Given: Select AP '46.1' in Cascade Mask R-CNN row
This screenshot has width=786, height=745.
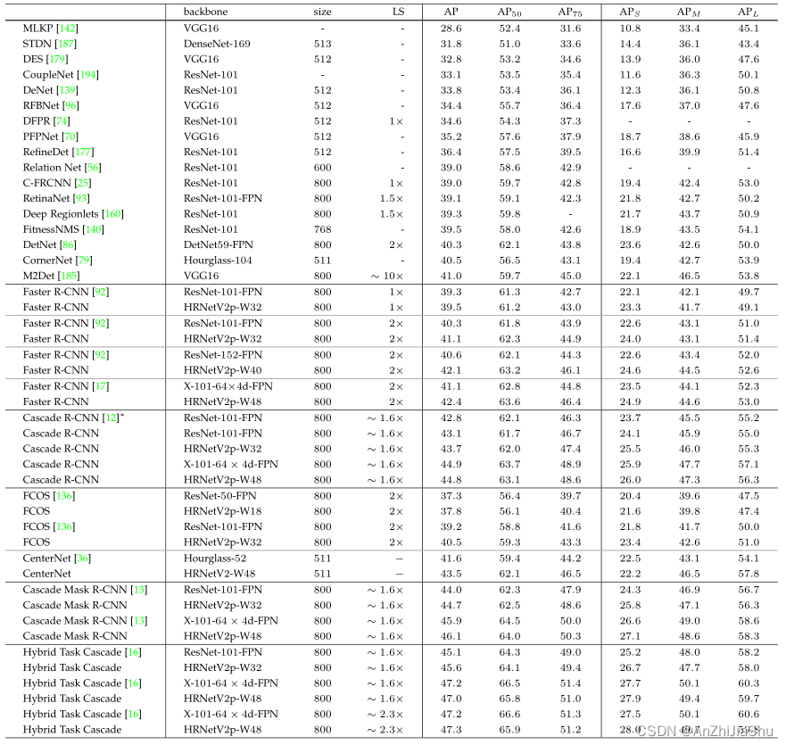Looking at the screenshot, I should pyautogui.click(x=451, y=636).
